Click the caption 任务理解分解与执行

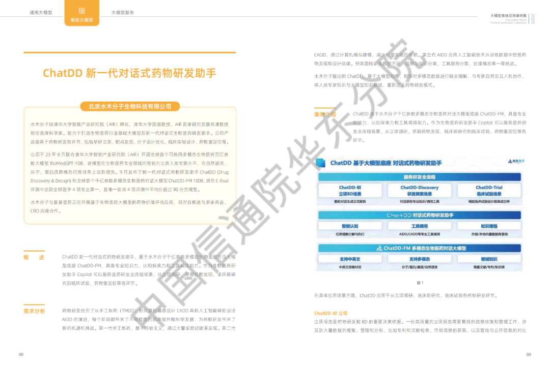pyautogui.click(x=350, y=234)
